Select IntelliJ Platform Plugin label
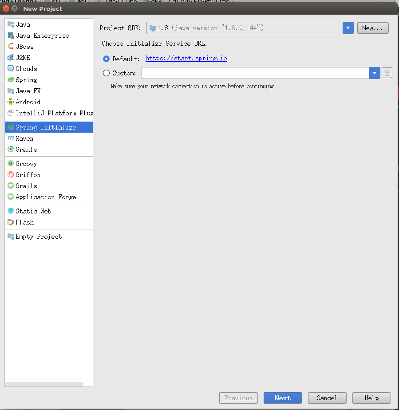This screenshot has width=399, height=410. [x=54, y=113]
